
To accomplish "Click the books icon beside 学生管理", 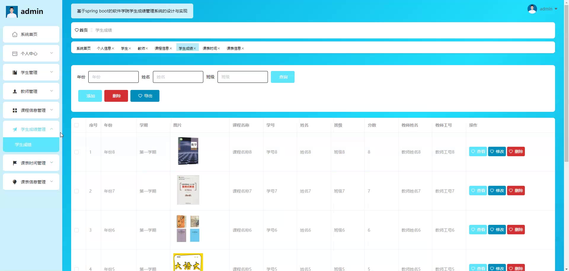I will click(15, 72).
